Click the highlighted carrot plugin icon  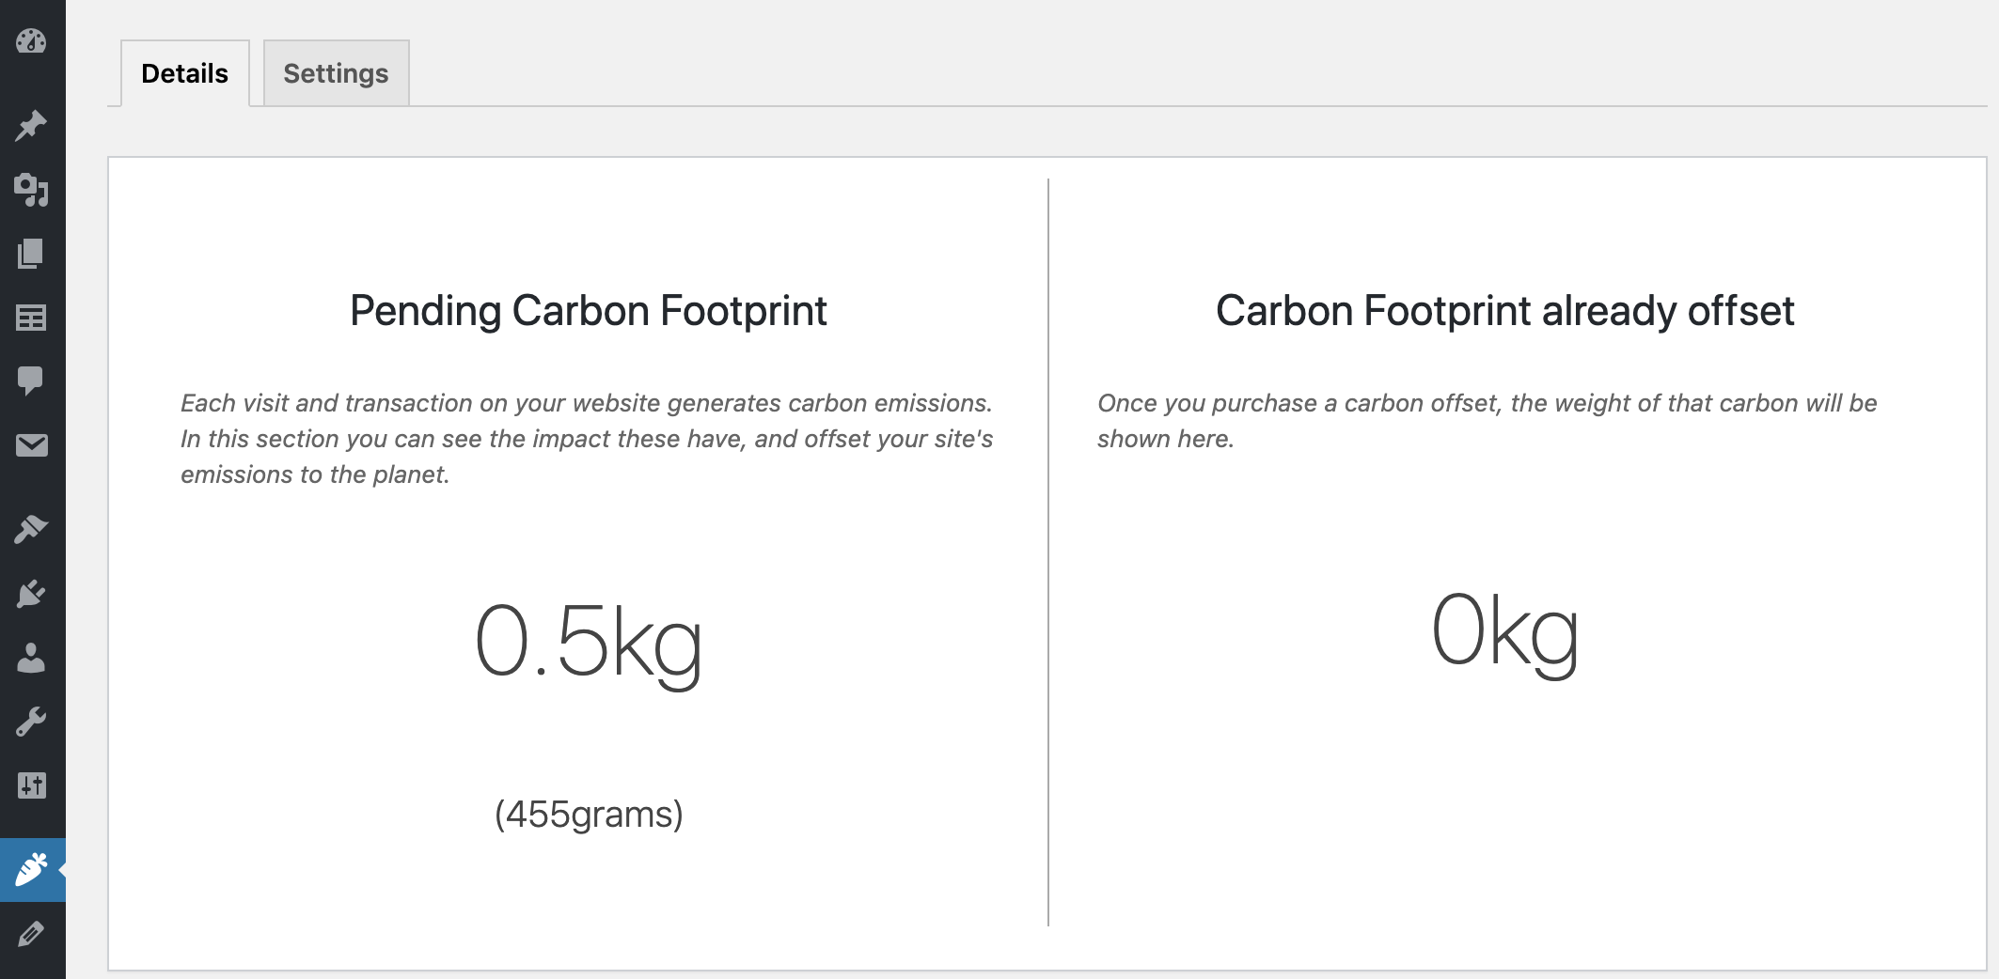click(x=31, y=870)
